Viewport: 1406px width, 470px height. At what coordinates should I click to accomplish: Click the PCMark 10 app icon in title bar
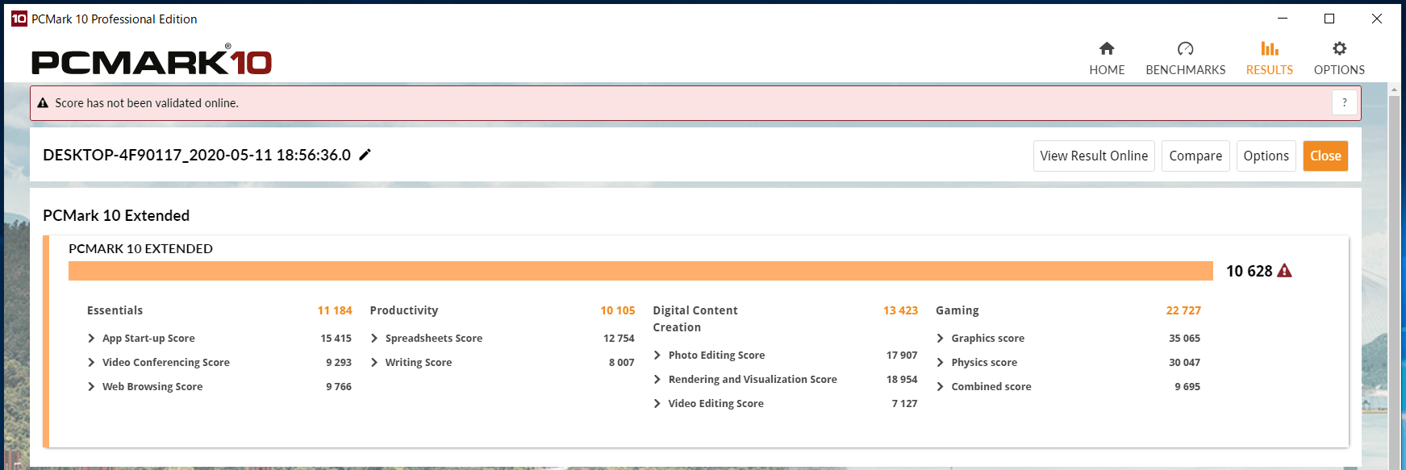(19, 19)
